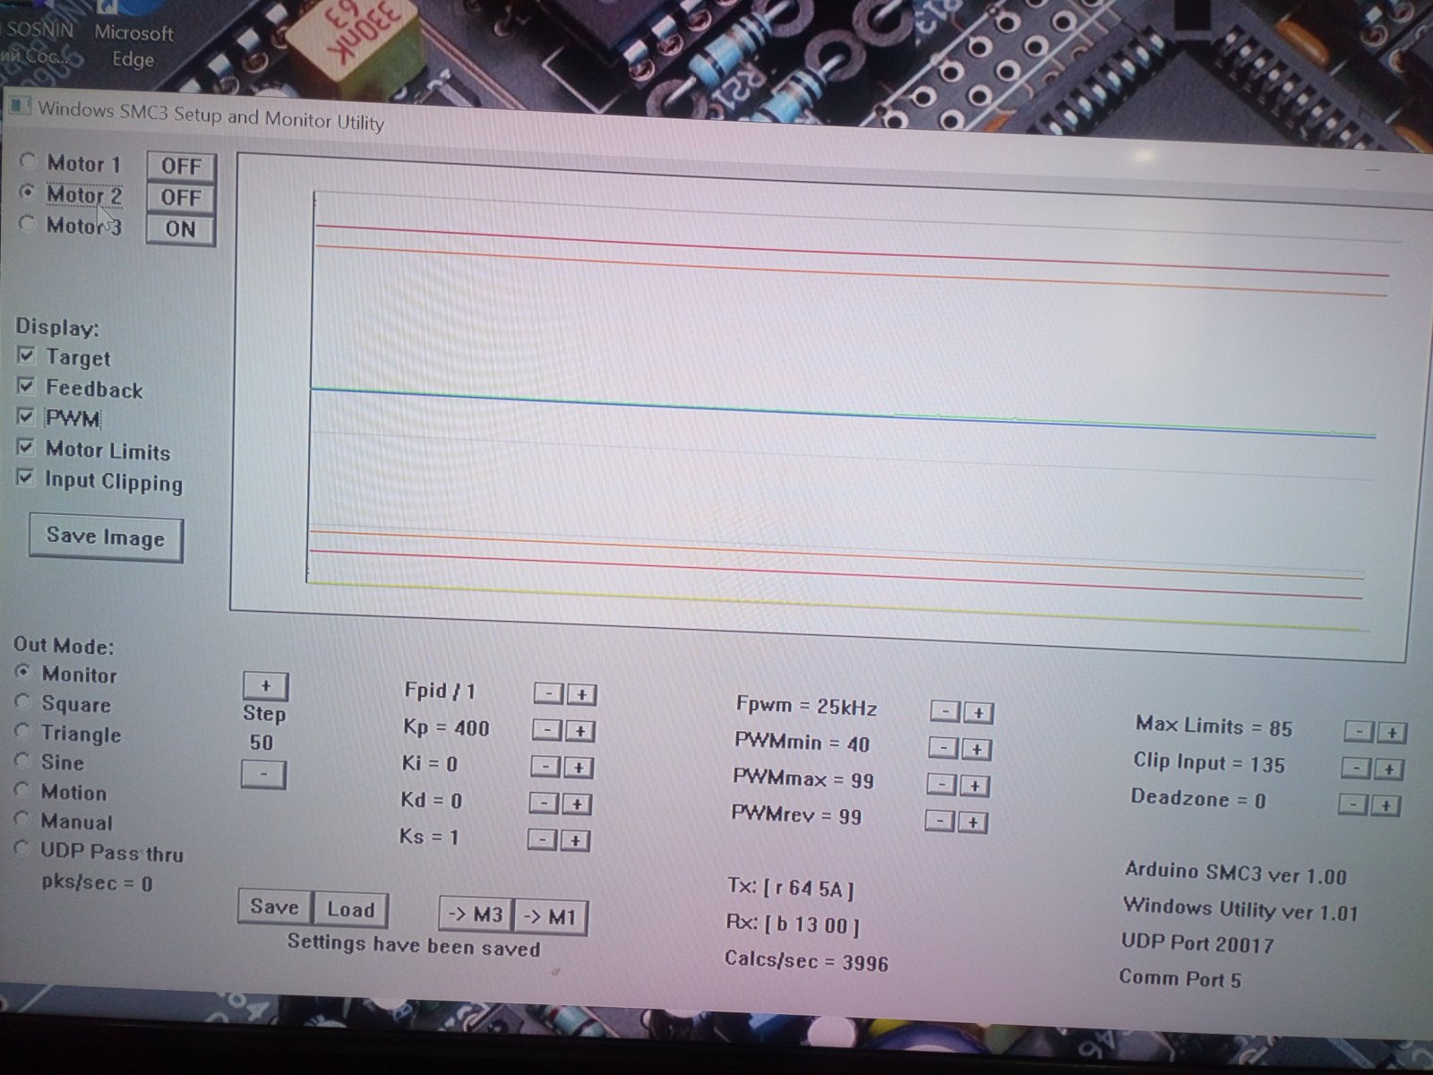Click the pks/sec = 0 readout
The image size is (1433, 1075).
[x=97, y=882]
